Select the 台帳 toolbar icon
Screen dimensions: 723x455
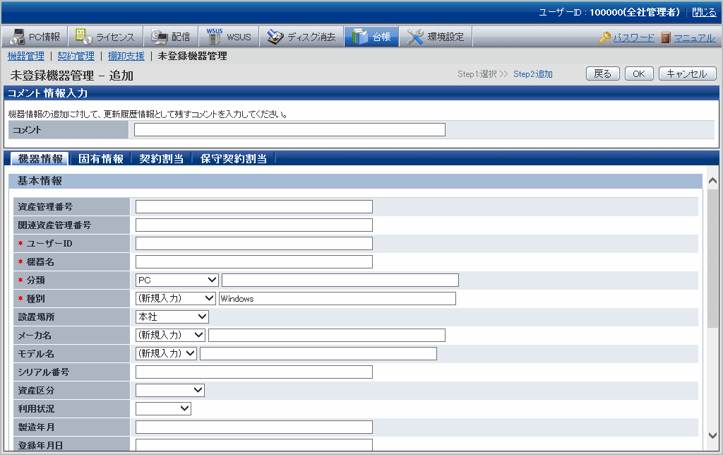click(360, 37)
